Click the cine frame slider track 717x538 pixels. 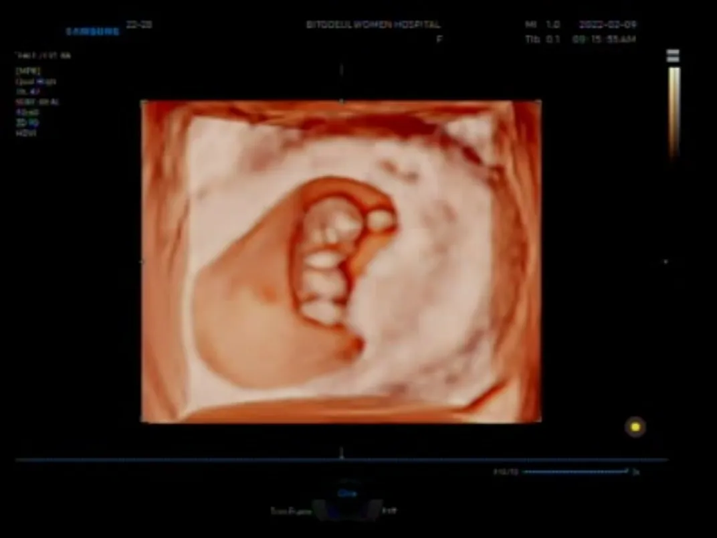pyautogui.click(x=575, y=472)
